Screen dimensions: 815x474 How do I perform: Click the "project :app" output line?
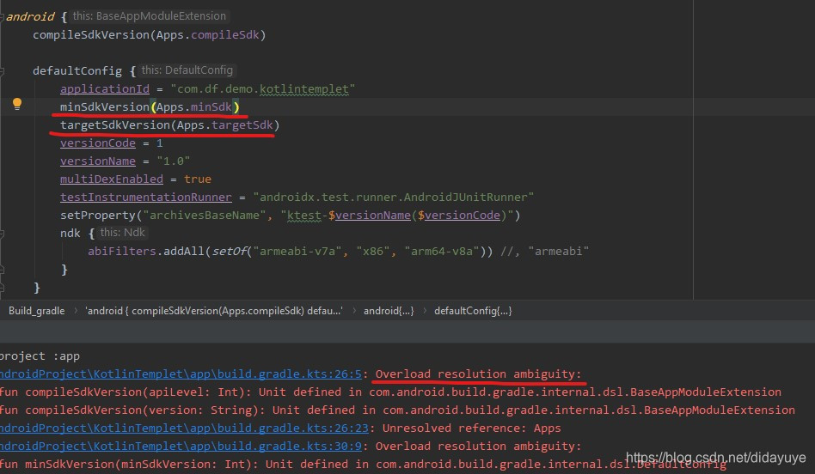coord(40,356)
